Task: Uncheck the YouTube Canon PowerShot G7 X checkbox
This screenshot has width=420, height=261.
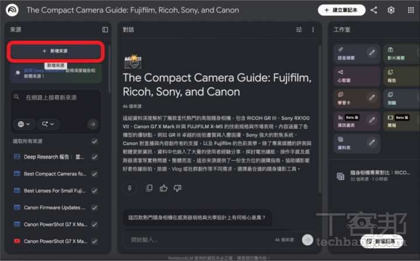Action: click(x=94, y=241)
